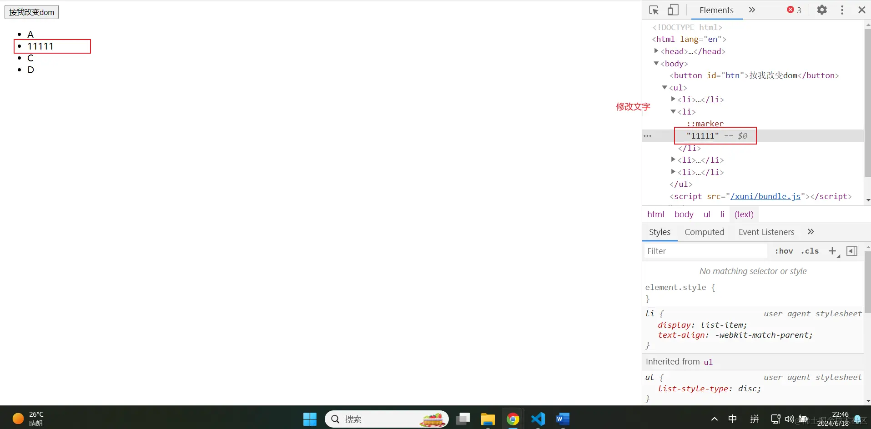
Task: Open File Explorer from the taskbar
Action: point(488,419)
